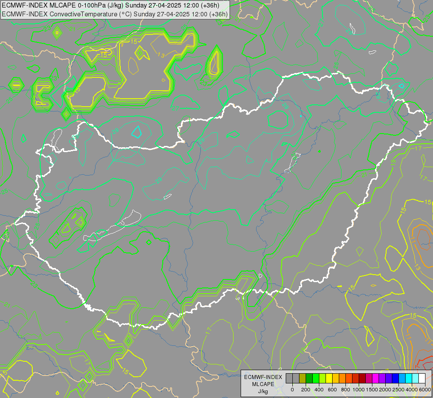The height and width of the screenshot is (398, 433).
Task: Pick the dark green legend swatch
Action: point(309,378)
